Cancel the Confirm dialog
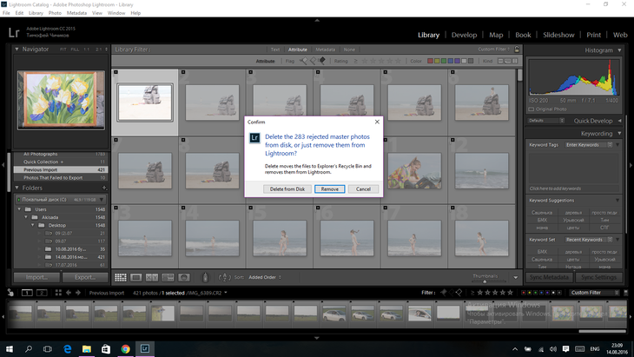634x357 pixels. (363, 188)
